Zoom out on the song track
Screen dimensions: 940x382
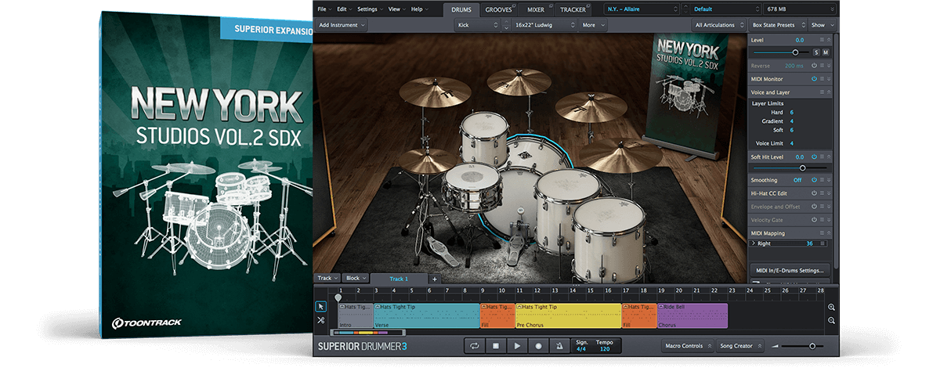coord(831,321)
